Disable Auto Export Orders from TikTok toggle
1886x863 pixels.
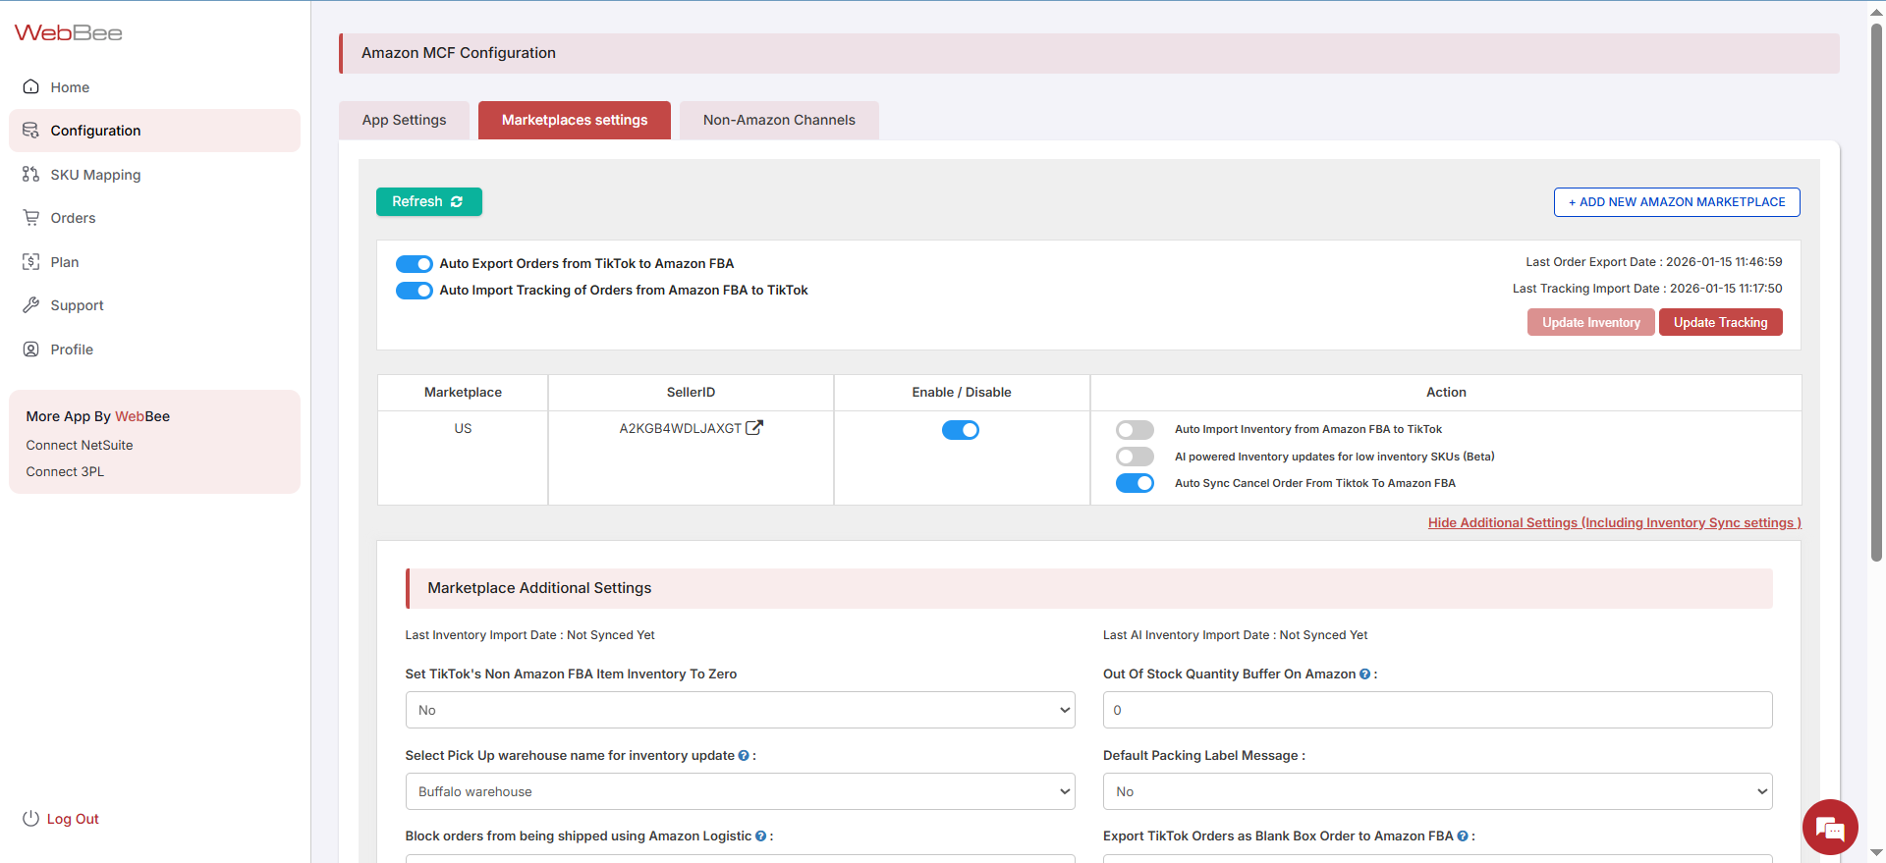pos(415,264)
